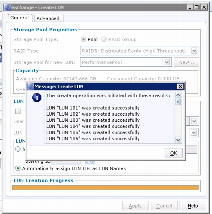Open the RAID Type dropdown
Screen dimensions: 212x214
[x=194, y=51]
